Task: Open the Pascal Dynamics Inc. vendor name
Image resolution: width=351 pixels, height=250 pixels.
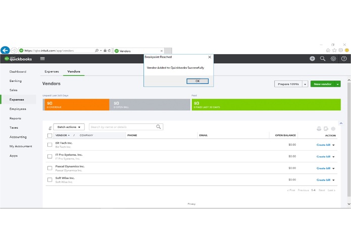Action: click(70, 166)
